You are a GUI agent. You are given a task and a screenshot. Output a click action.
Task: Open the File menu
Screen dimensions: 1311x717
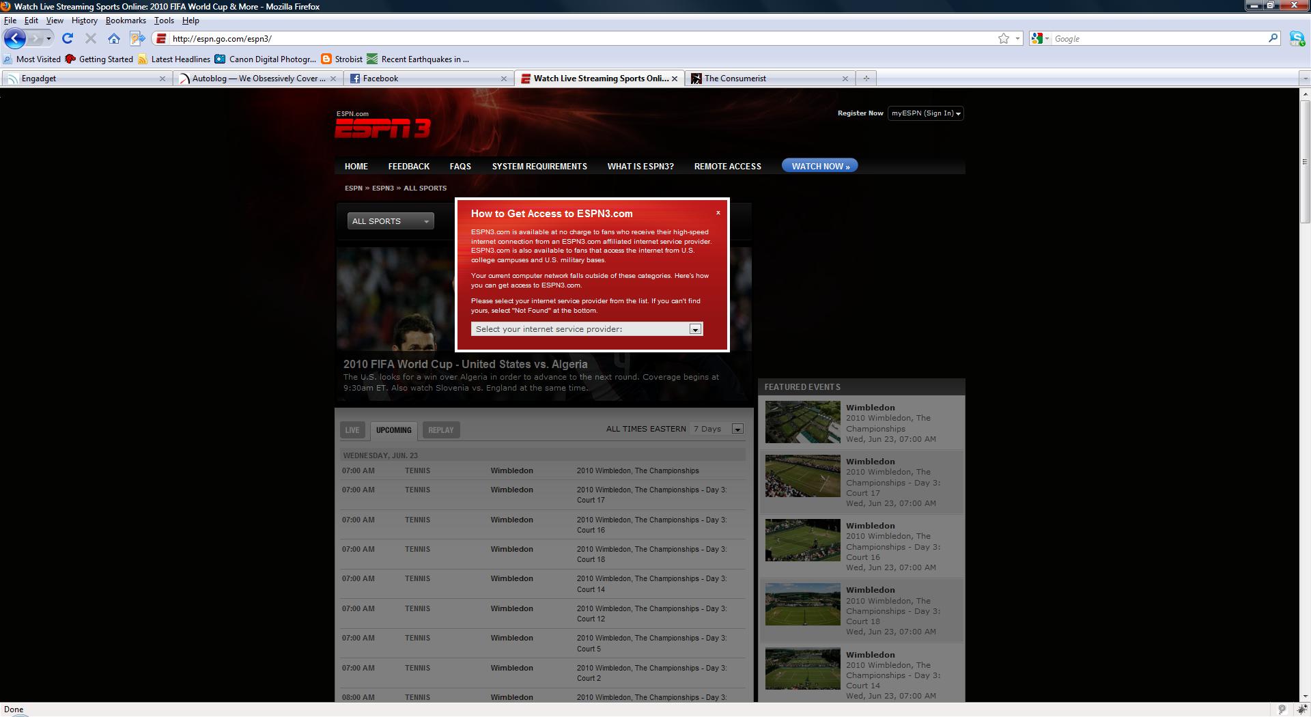pyautogui.click(x=10, y=20)
